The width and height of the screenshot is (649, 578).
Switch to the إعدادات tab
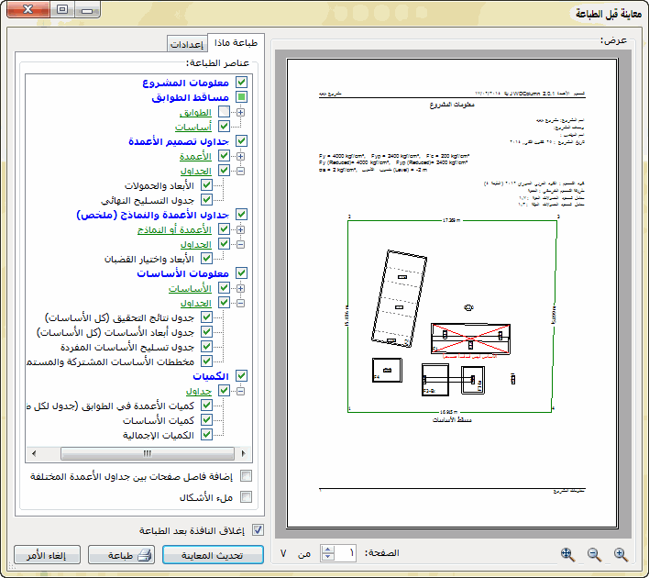[186, 45]
